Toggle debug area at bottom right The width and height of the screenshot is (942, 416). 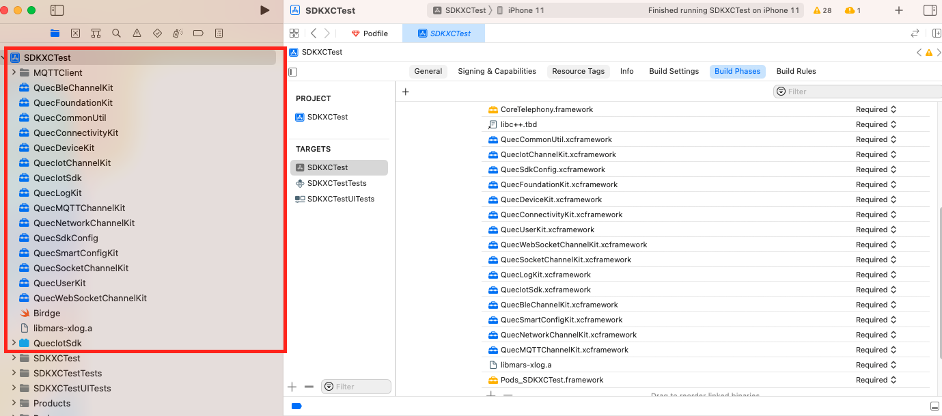[x=934, y=406]
